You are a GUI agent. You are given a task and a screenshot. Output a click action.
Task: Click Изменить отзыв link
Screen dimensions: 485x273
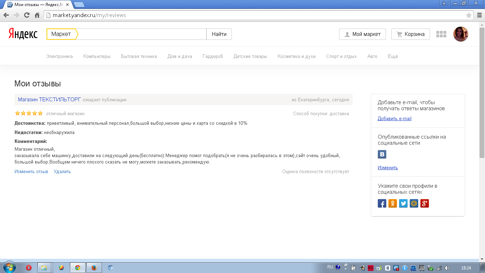[x=31, y=171]
